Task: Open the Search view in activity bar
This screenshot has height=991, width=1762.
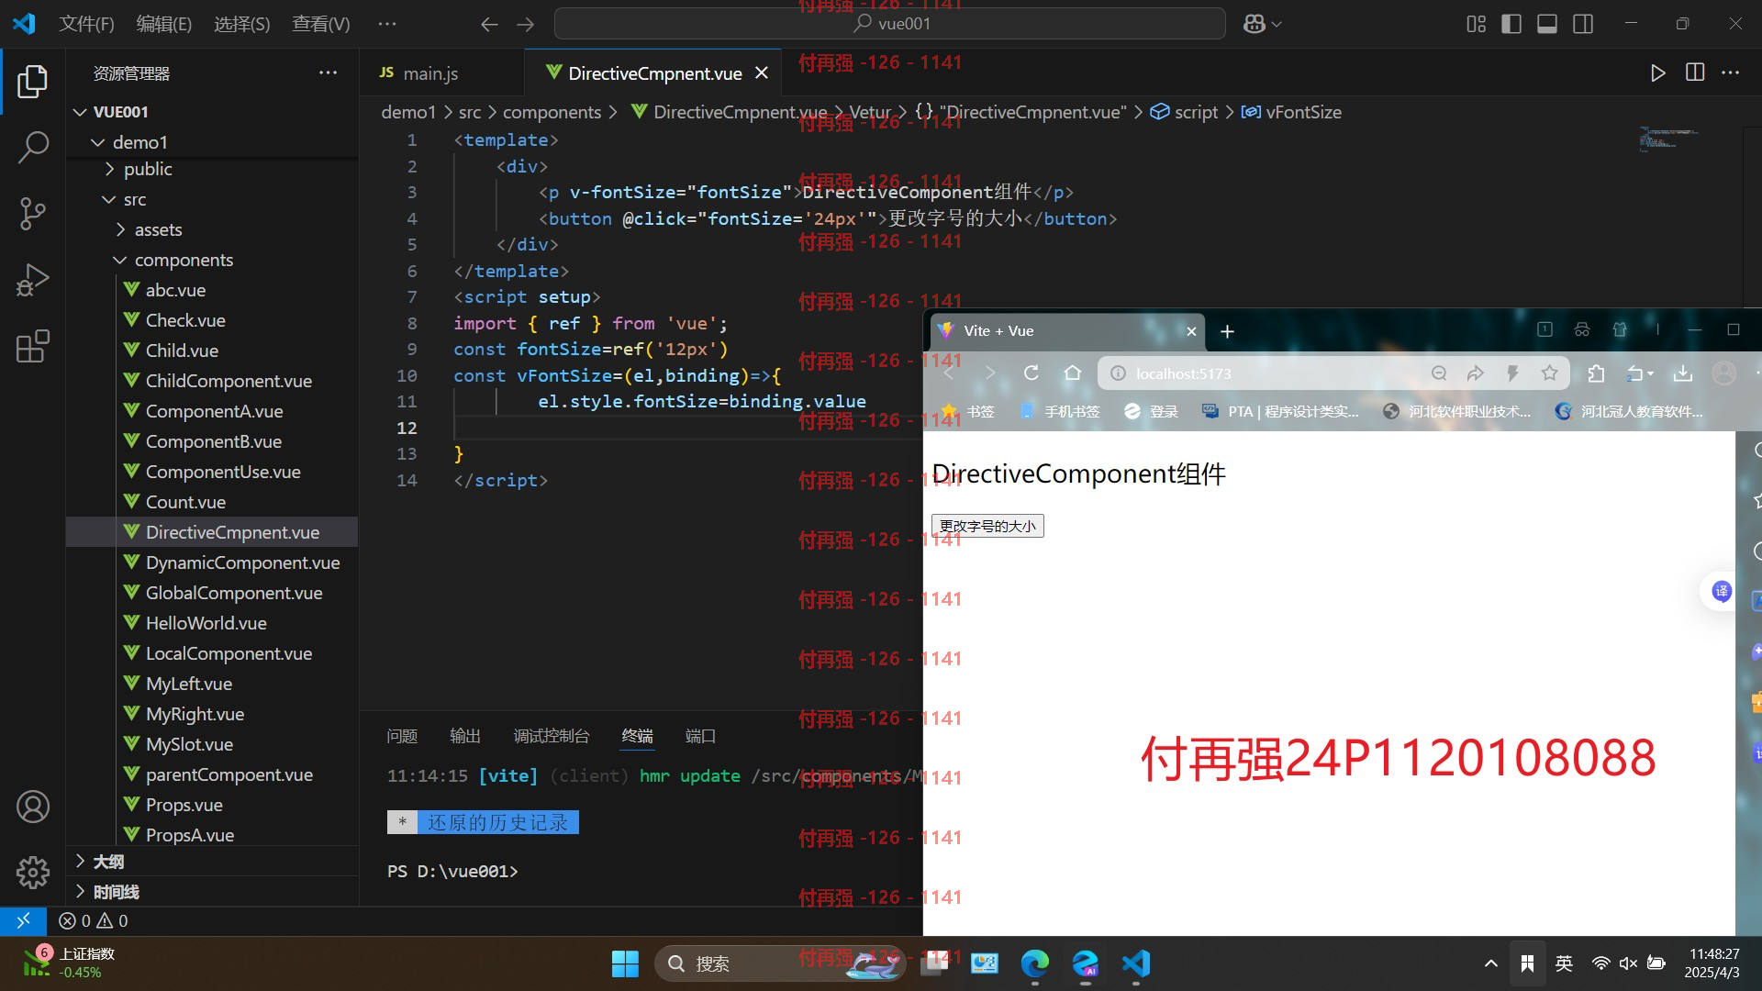Action: coord(33,147)
